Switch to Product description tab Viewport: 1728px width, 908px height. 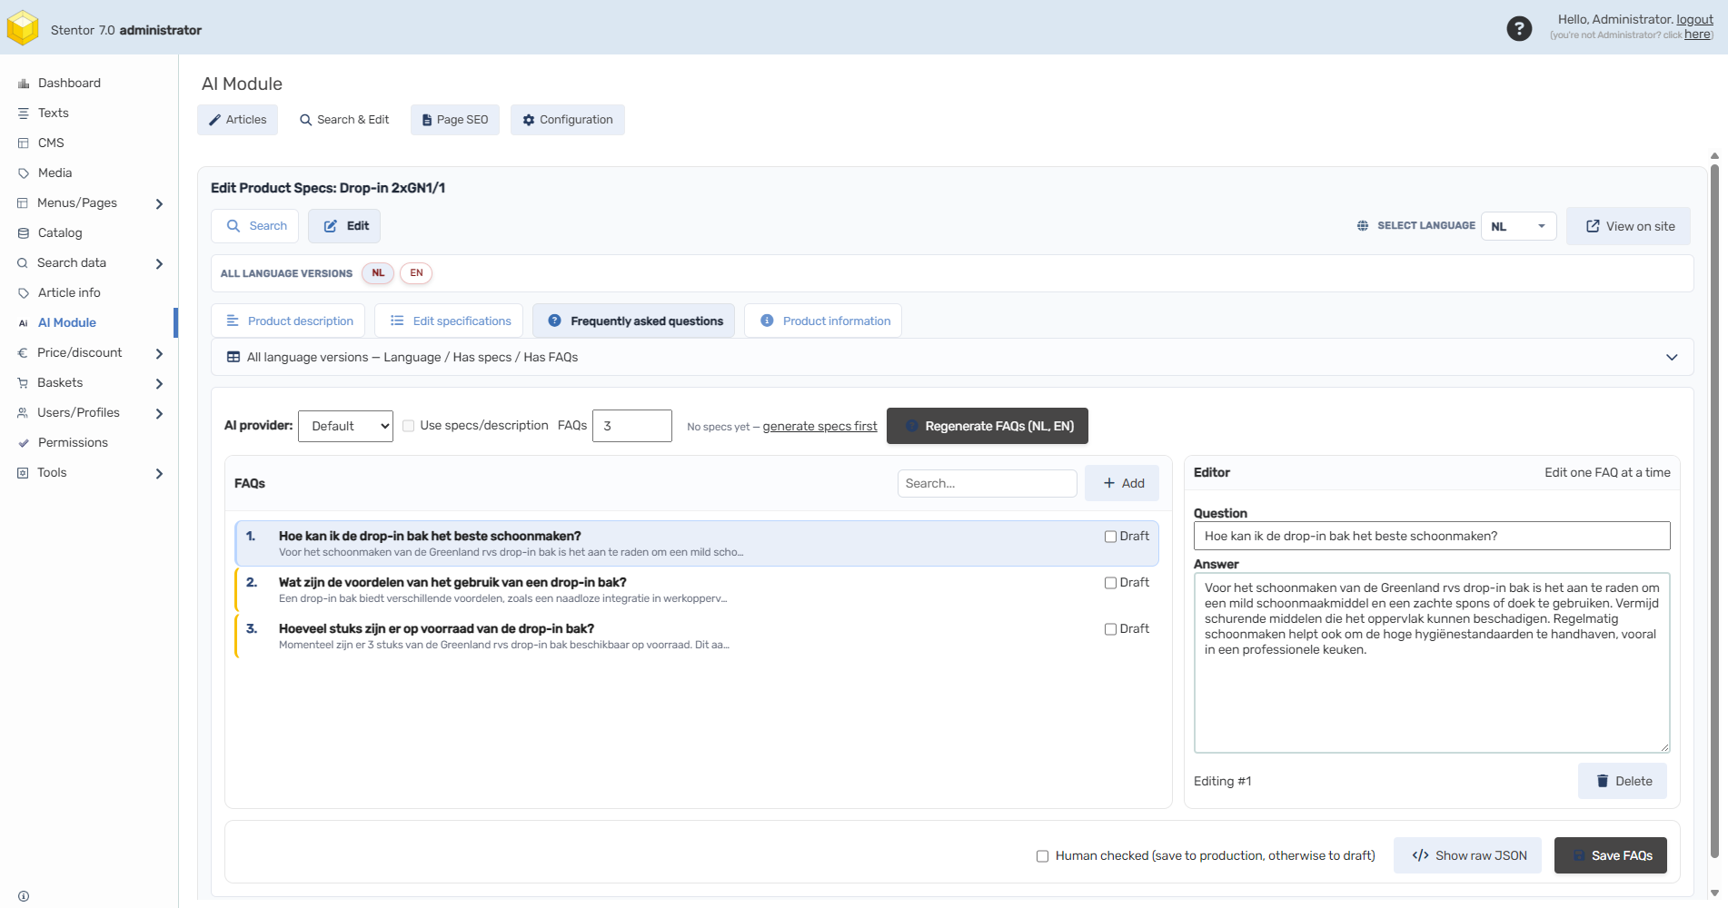click(289, 321)
